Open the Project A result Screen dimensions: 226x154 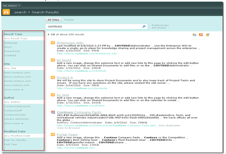(x=65, y=78)
